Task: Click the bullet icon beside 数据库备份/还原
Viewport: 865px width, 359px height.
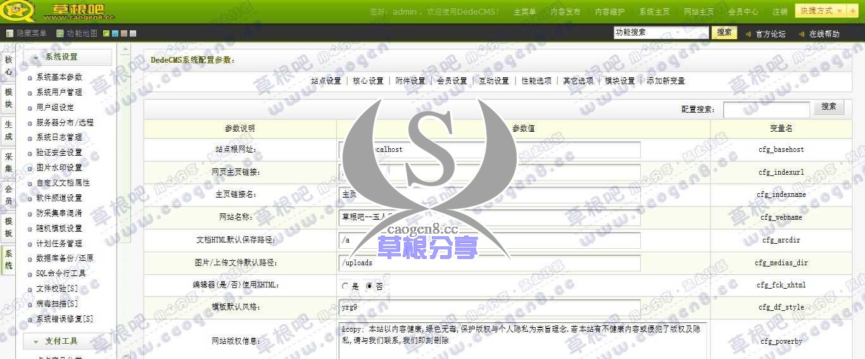Action: pos(30,259)
